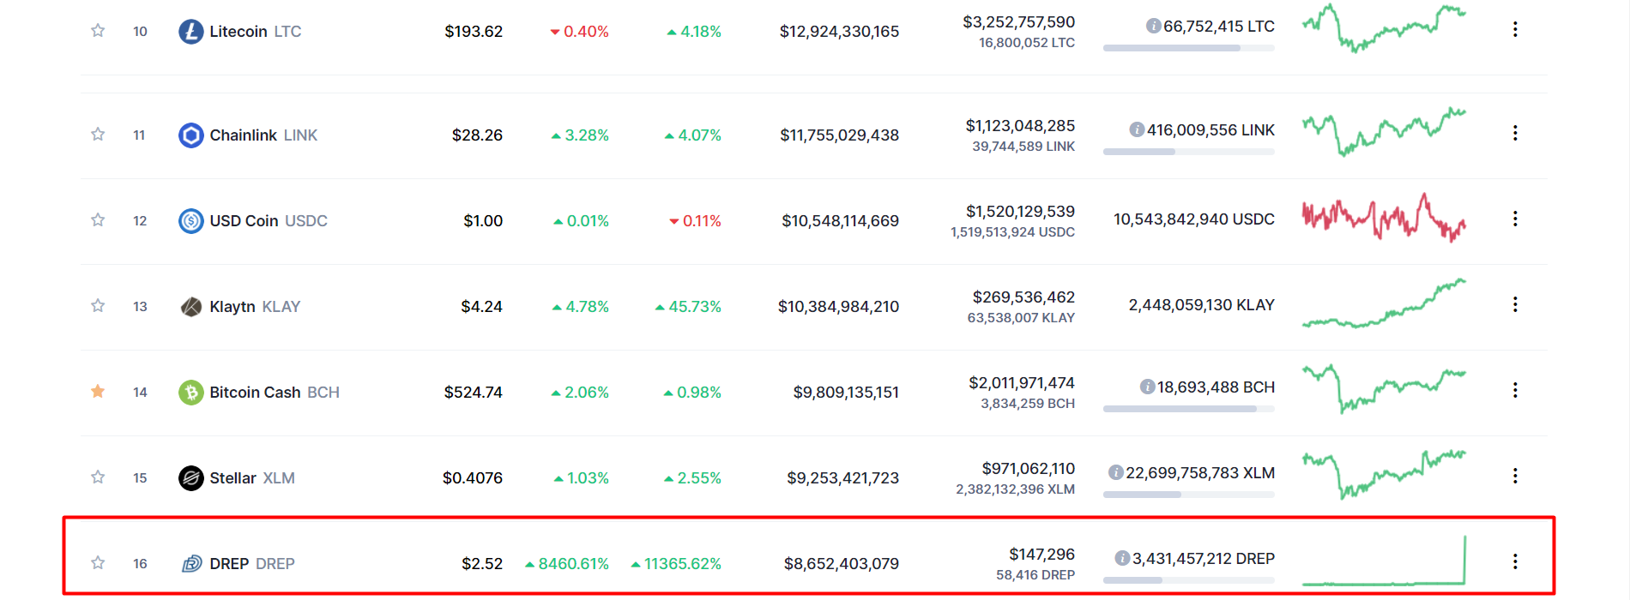
Task: Click the Litecoin logo icon
Action: pos(190,32)
